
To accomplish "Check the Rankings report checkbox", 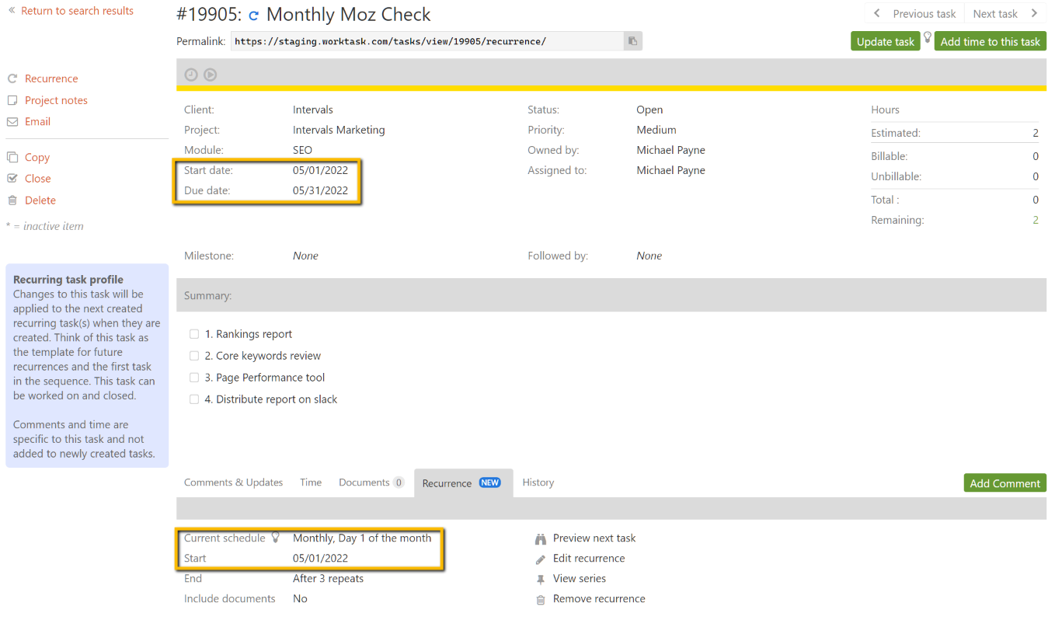I will [194, 334].
